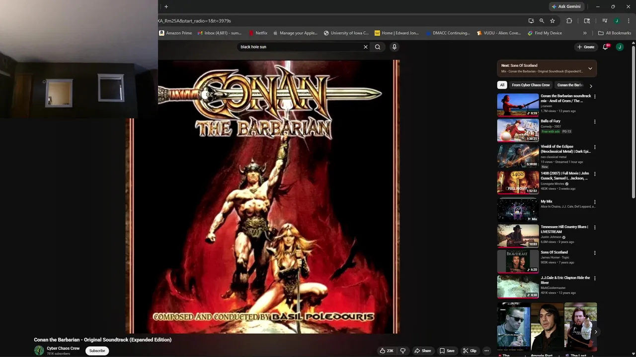Open more options for My Mix
Image resolution: width=636 pixels, height=357 pixels.
click(x=595, y=202)
